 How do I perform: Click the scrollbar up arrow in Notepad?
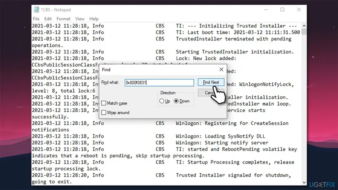304,26
